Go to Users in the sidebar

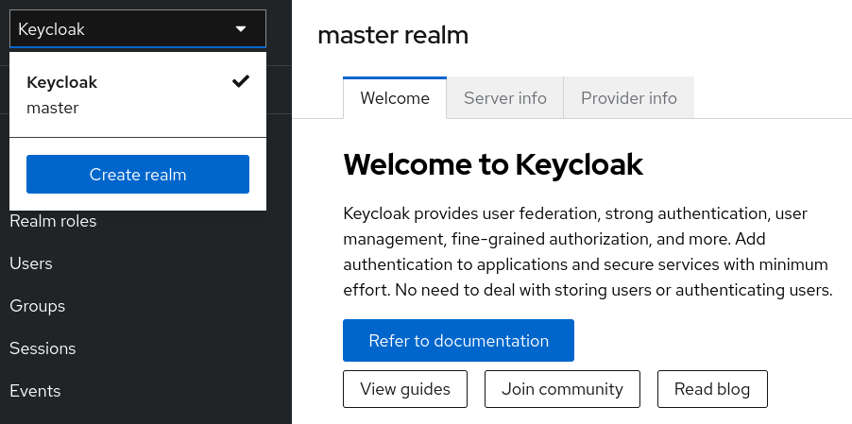pyautogui.click(x=31, y=263)
